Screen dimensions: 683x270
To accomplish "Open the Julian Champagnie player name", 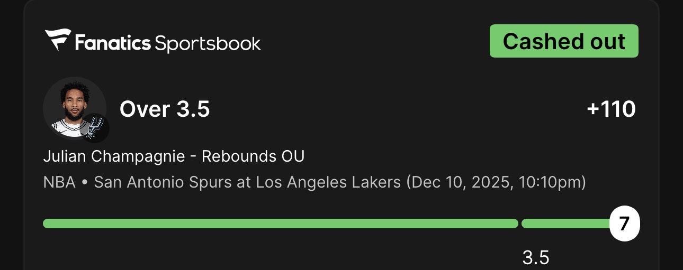I will 114,157.
